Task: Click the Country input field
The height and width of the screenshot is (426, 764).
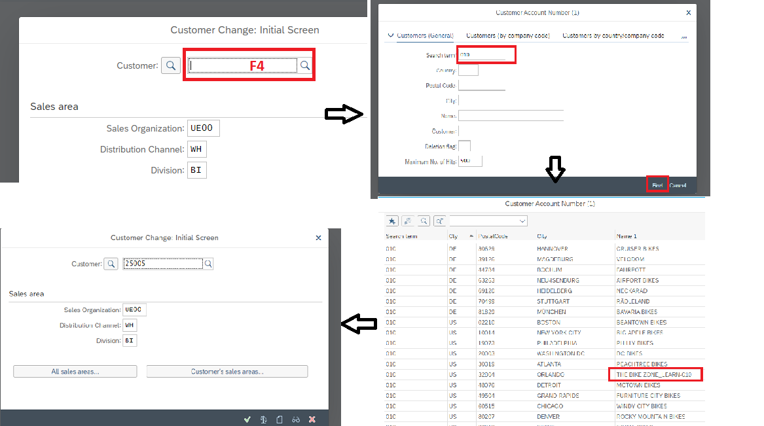Action: (x=468, y=70)
